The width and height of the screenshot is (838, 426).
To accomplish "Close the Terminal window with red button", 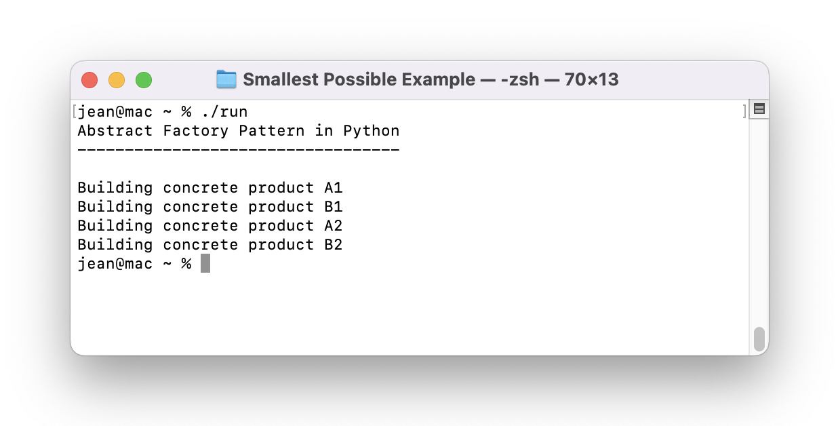I will [89, 80].
